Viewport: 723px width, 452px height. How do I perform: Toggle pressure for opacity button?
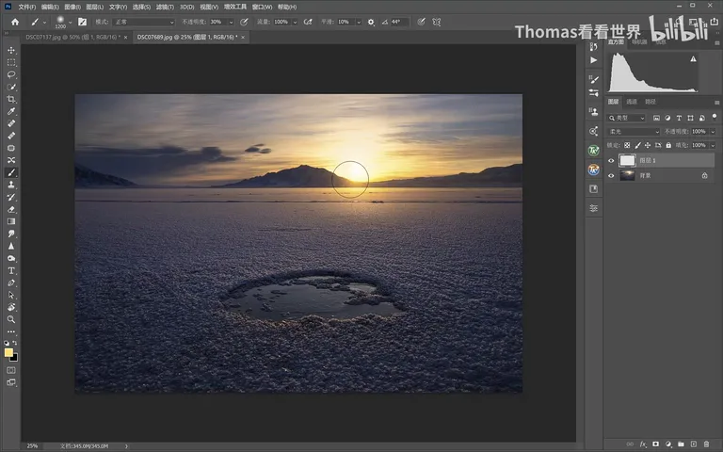click(244, 22)
